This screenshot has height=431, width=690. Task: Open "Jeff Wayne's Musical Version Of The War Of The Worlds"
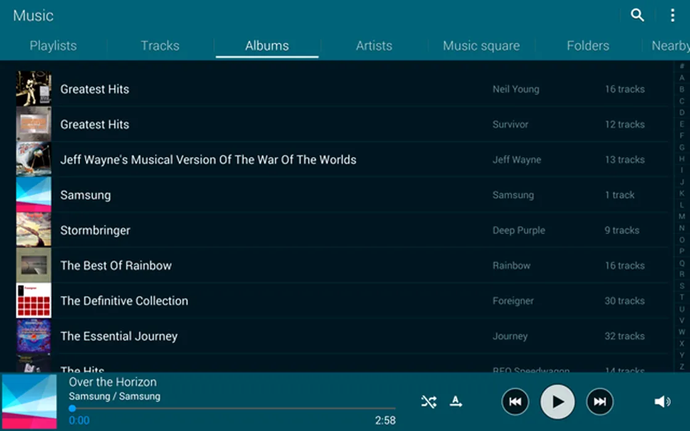click(x=208, y=159)
